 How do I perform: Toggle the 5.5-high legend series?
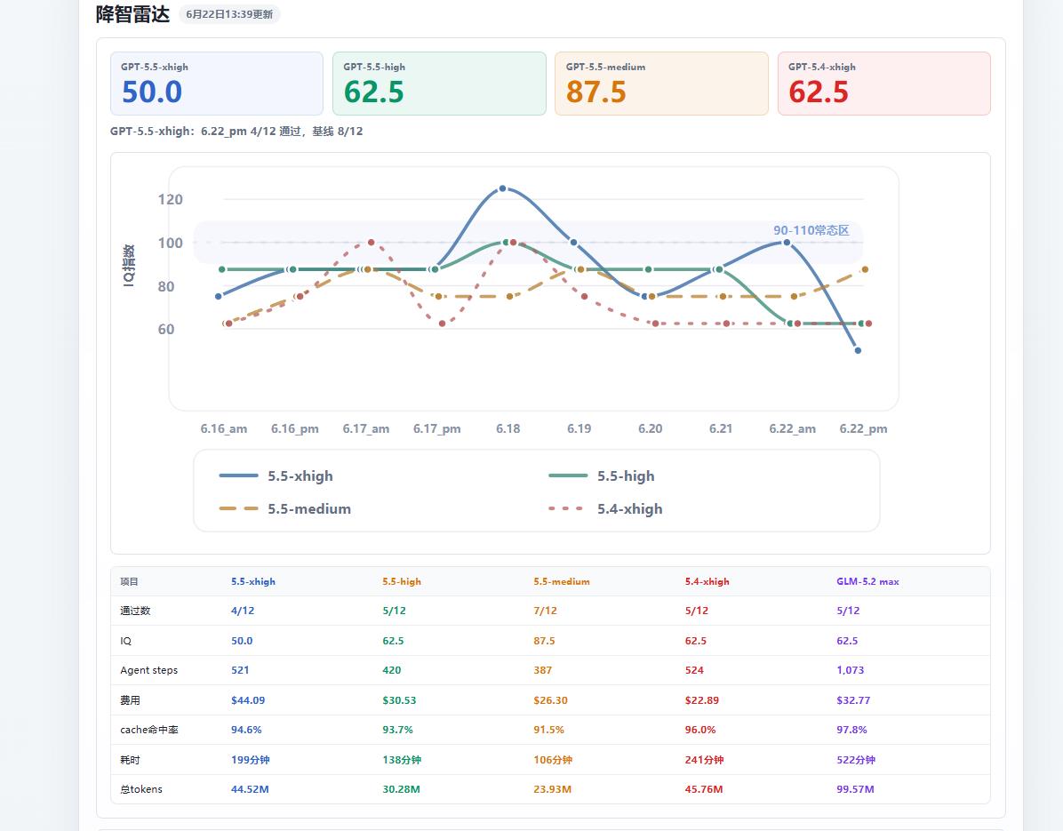click(x=602, y=475)
